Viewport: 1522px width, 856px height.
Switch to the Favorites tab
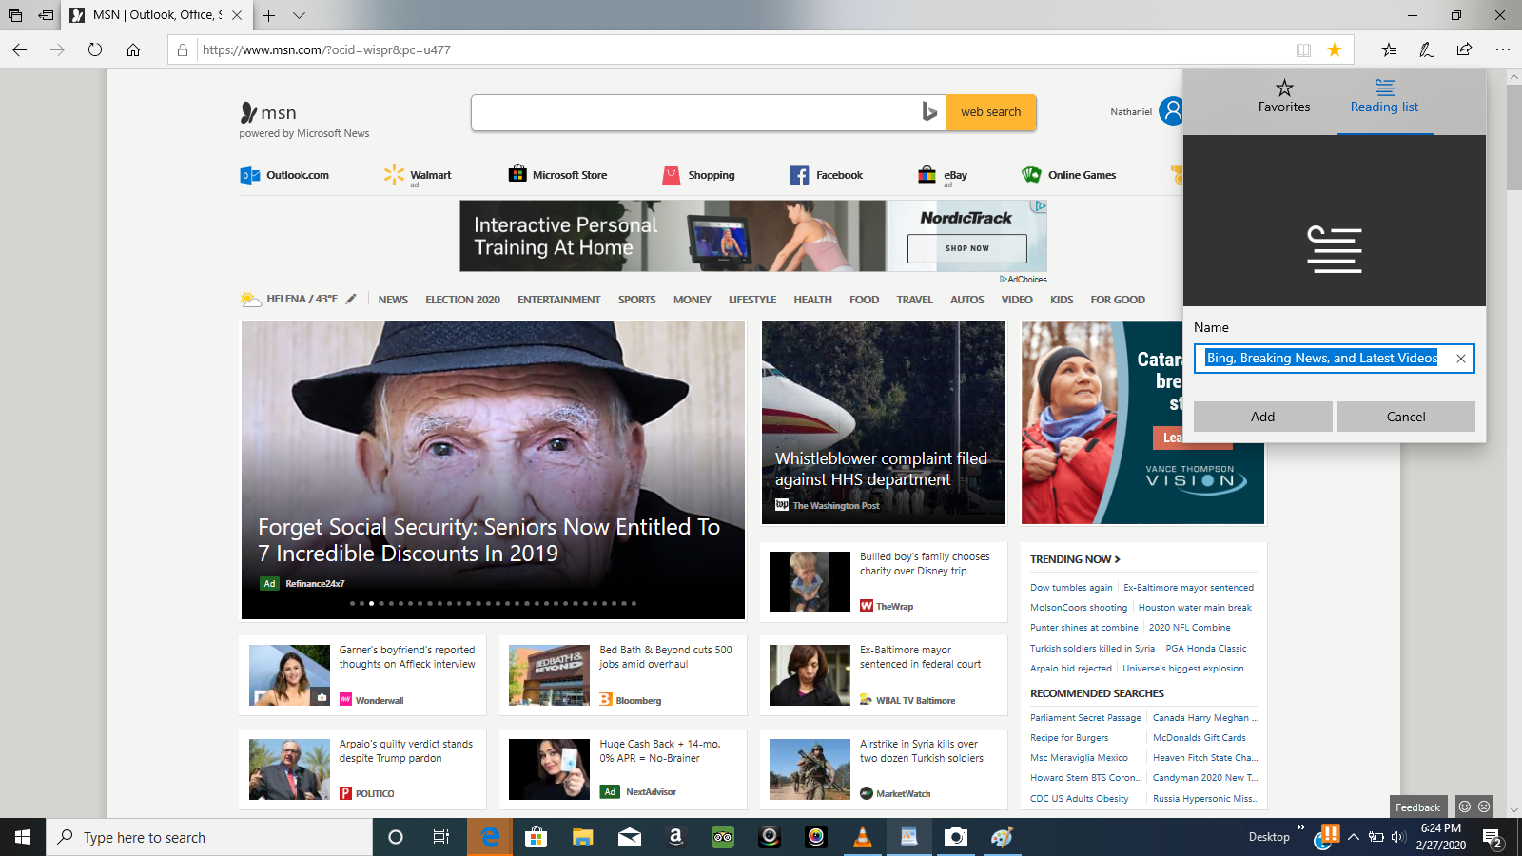click(1284, 97)
